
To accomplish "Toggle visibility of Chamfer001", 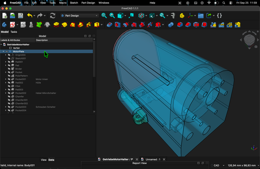I will coord(9,100).
